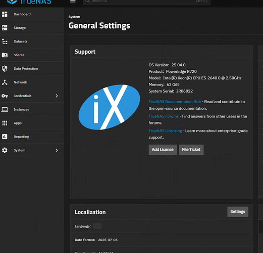Open the Instances laptop icon
This screenshot has height=253, width=263.
5,109
